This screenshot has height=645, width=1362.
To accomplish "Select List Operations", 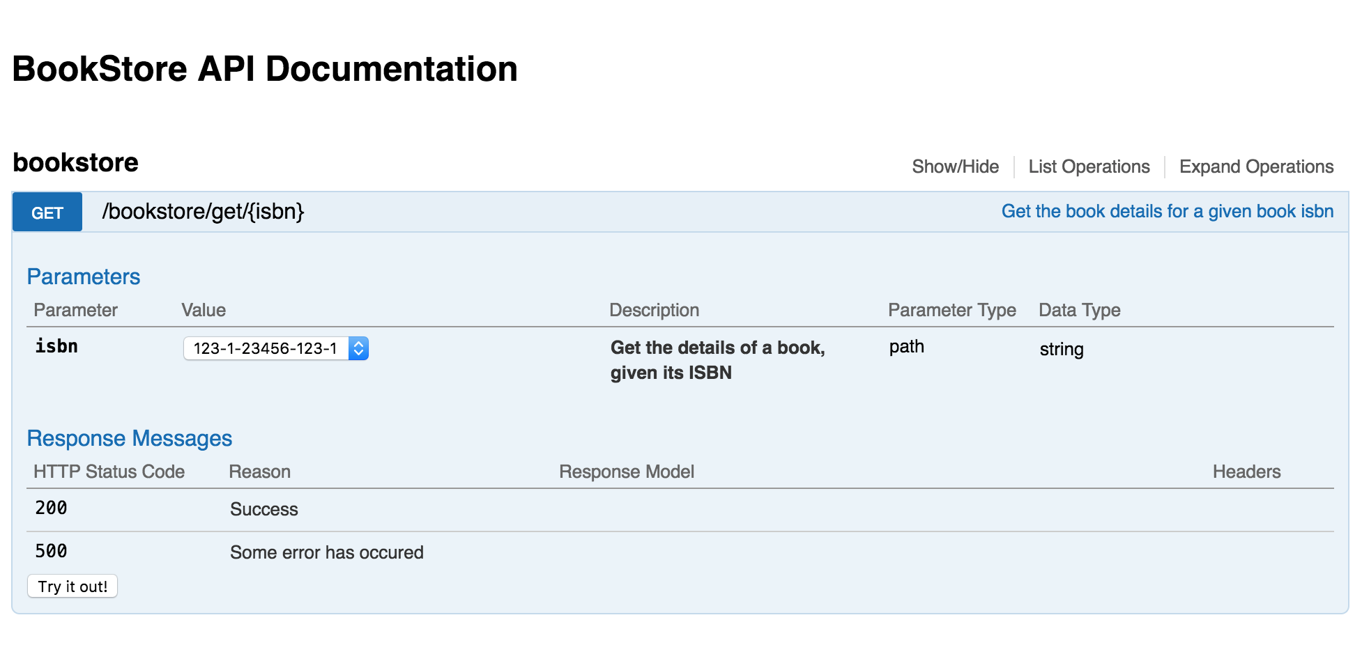I will 1089,166.
